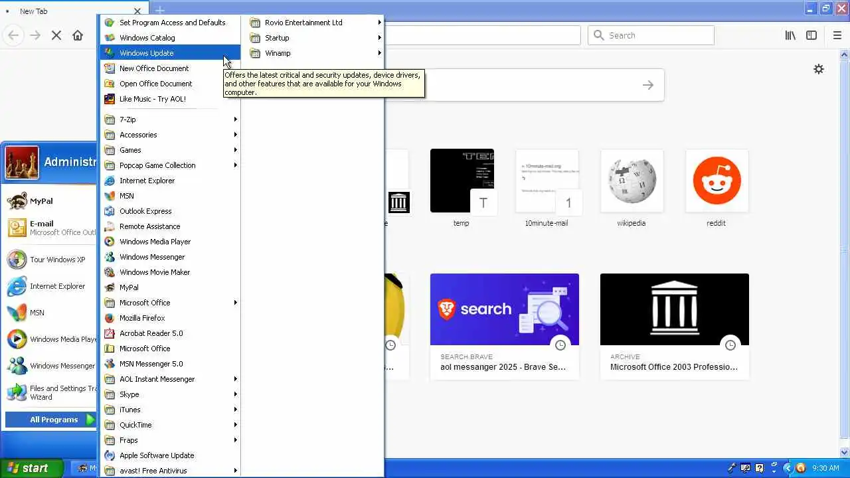This screenshot has width=850, height=478.
Task: Click the Windows Messenger icon in All Programs list
Action: 110,257
